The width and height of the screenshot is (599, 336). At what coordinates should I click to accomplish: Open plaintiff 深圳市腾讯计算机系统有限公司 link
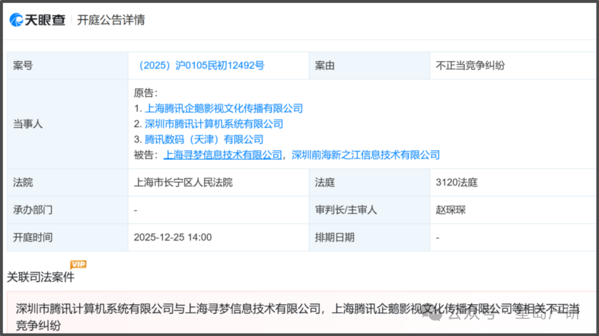[214, 124]
